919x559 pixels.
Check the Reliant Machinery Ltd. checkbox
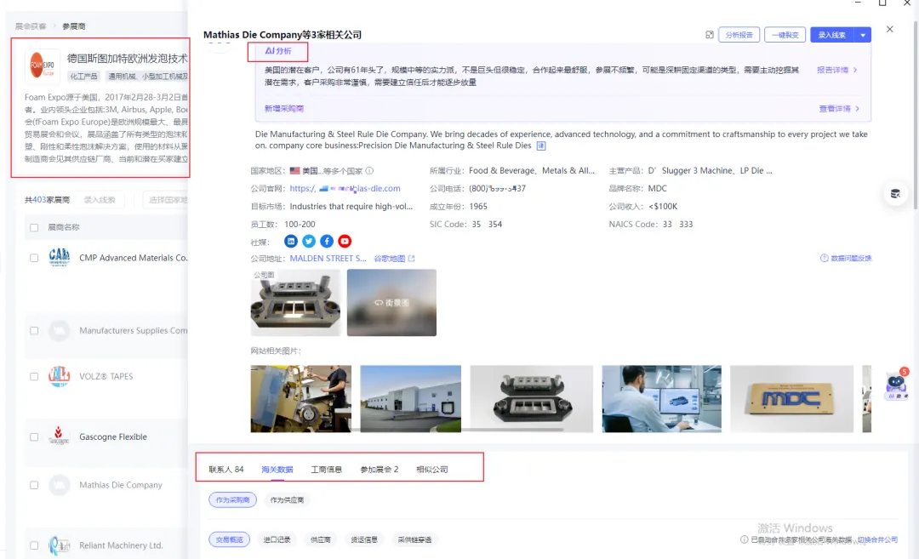pos(34,545)
